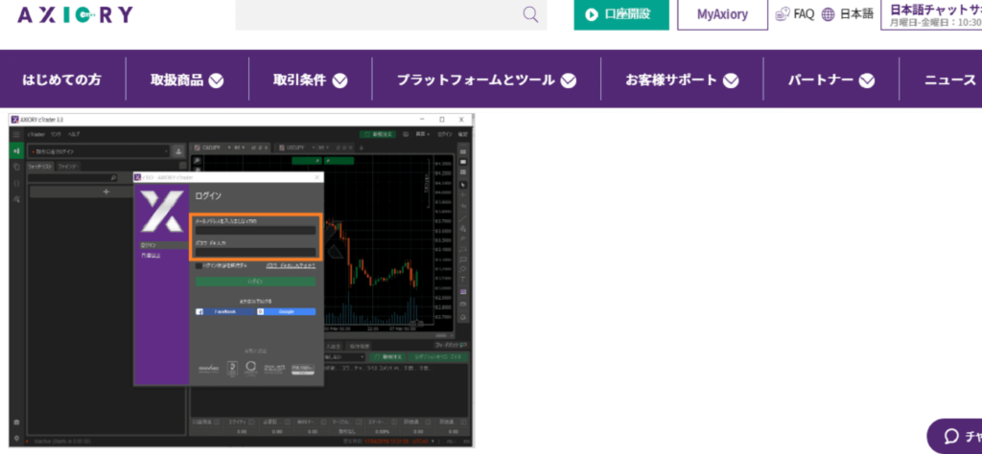Click the info icon next to 口座残高
982x454 pixels.
(217, 422)
